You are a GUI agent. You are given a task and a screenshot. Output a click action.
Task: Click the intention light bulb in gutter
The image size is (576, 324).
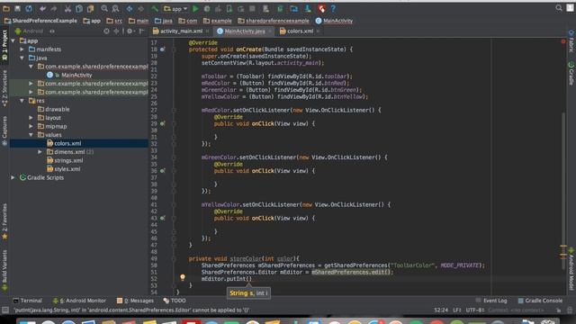pyautogui.click(x=183, y=277)
